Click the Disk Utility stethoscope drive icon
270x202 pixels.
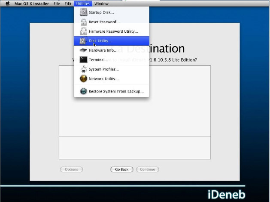pos(83,41)
